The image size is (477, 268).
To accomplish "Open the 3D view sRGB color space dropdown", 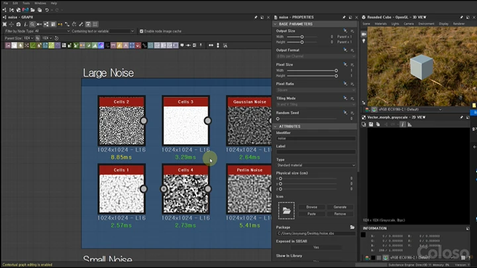I will tap(410, 109).
